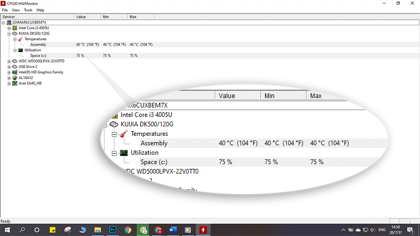The image size is (420, 236).
Task: Open the Tools menu
Action: [28, 10]
